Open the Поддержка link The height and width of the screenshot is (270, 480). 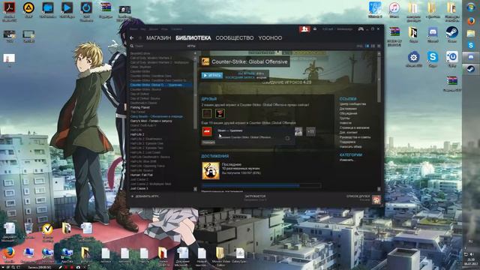pyautogui.click(x=347, y=142)
